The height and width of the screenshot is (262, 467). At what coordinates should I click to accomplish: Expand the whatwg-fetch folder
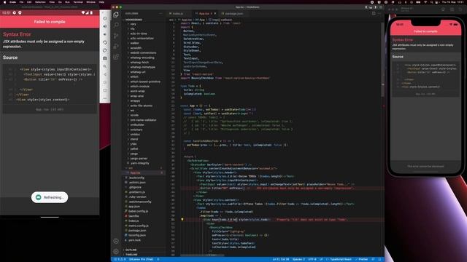click(x=139, y=63)
